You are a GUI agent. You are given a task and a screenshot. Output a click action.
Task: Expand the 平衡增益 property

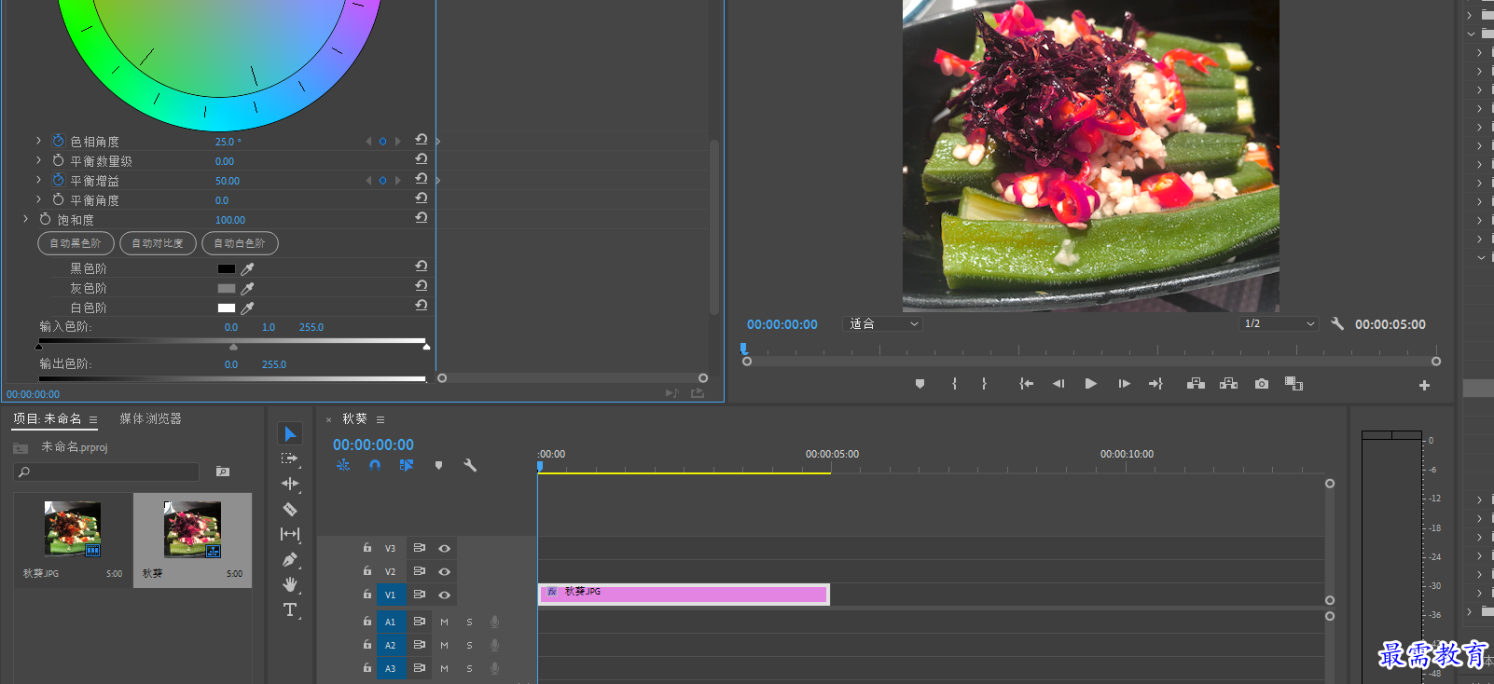point(38,180)
